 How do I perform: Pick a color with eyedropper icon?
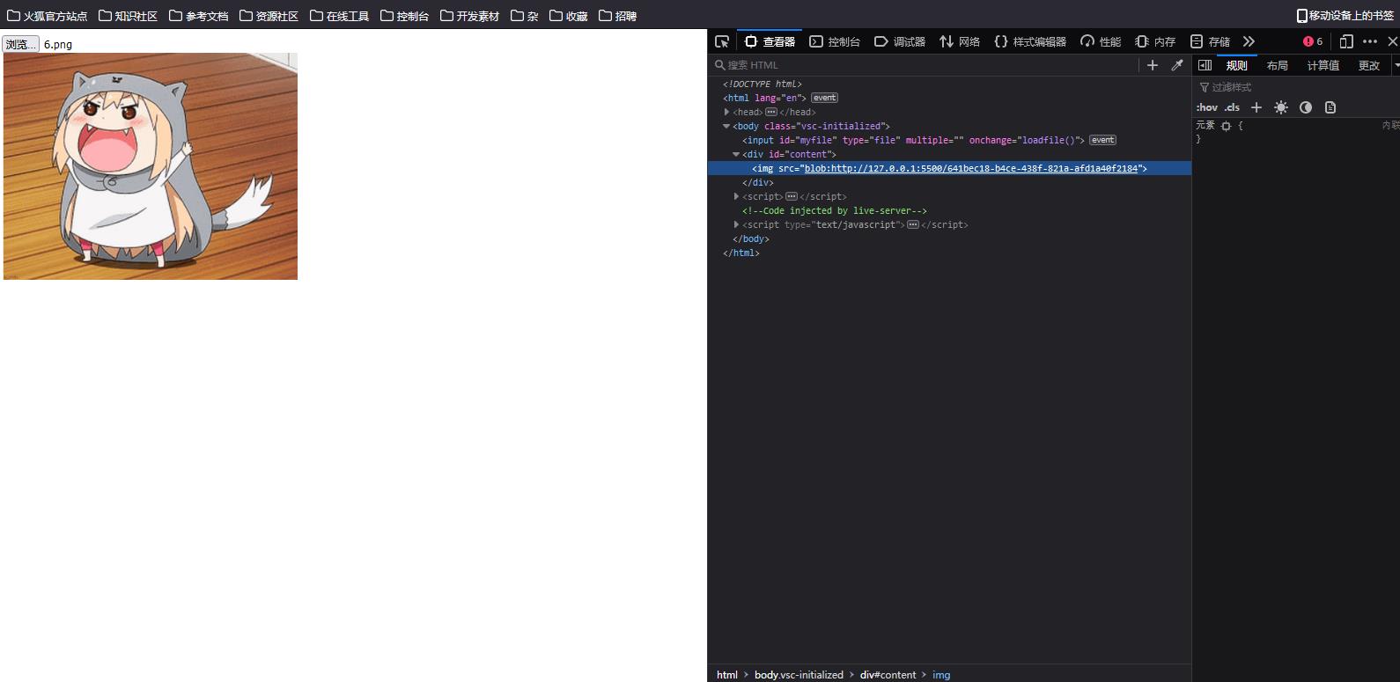point(1177,65)
